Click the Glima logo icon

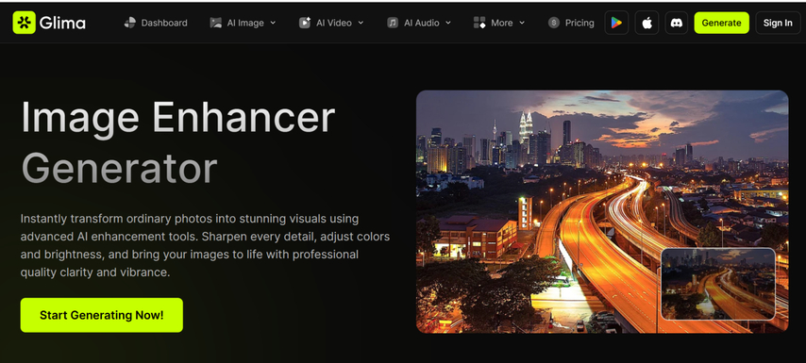click(25, 23)
